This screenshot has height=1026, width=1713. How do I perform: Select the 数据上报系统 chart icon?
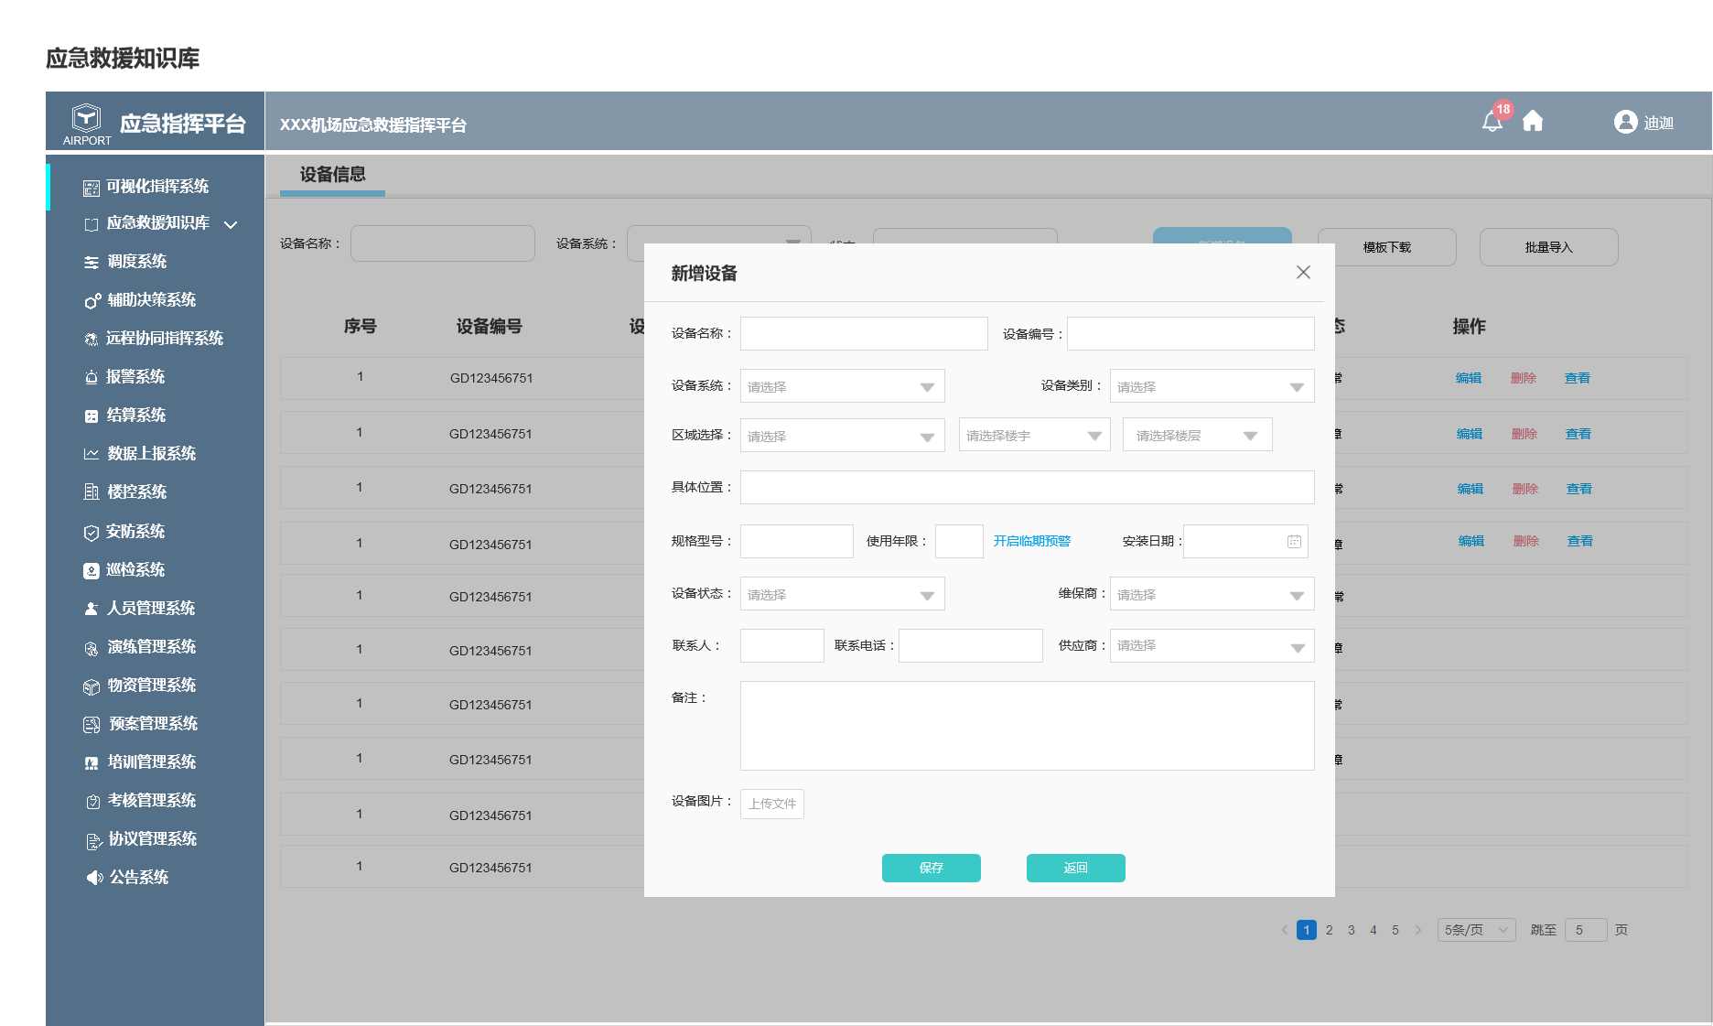coord(92,454)
